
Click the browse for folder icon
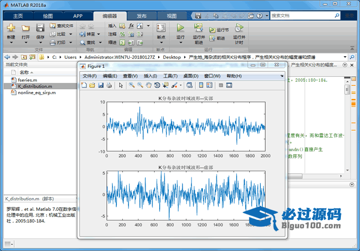pos(32,57)
